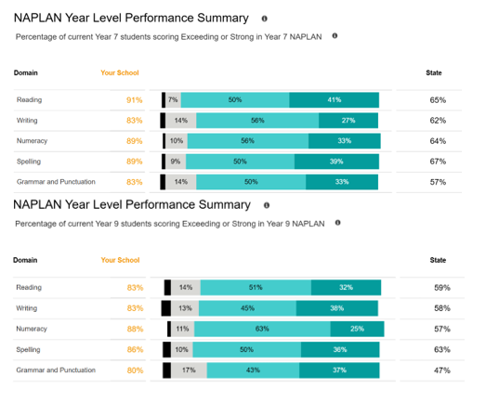The width and height of the screenshot is (499, 402).
Task: Click the 39% segment of the Year 7 Spelling bar
Action: (x=336, y=162)
